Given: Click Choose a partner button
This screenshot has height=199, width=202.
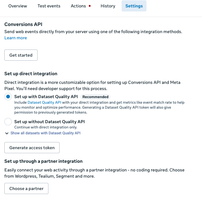Looking at the screenshot, I should [x=26, y=188].
